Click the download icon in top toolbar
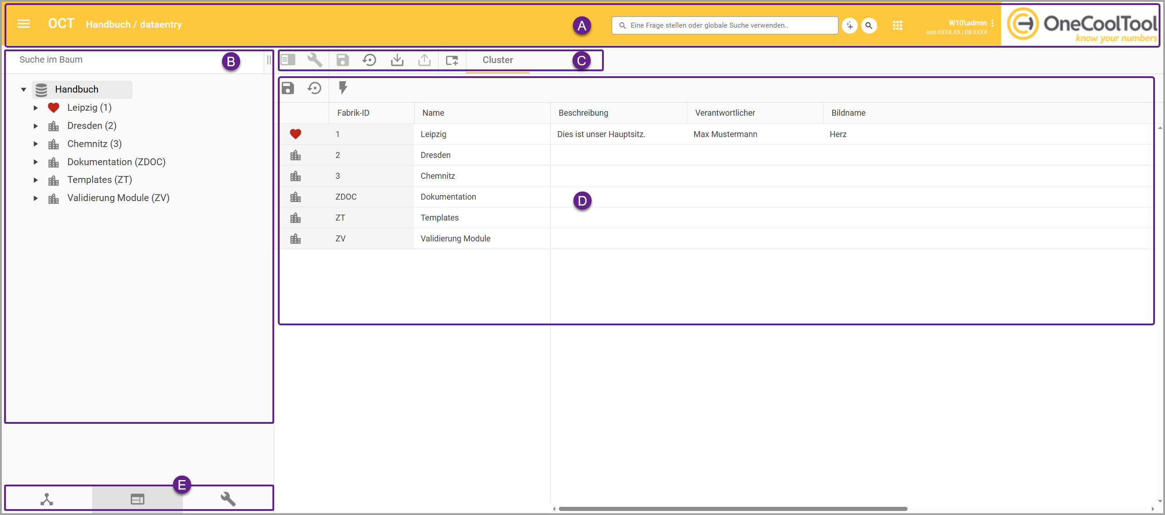 tap(397, 60)
